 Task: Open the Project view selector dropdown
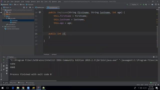click(x=7, y=7)
